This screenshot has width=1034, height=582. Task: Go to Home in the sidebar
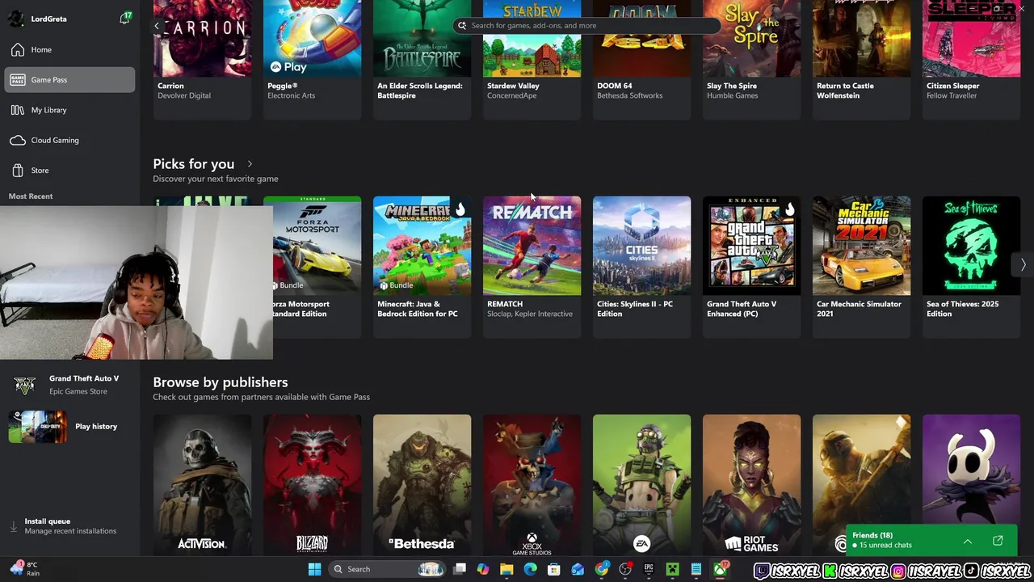click(69, 49)
